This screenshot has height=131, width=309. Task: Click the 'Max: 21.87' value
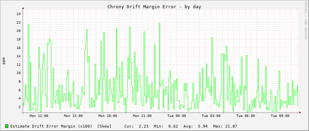click(225, 126)
